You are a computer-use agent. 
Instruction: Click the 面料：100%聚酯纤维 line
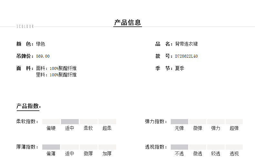(x=56, y=69)
